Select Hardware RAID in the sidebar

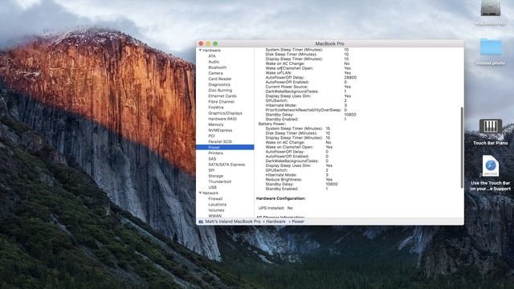(222, 119)
